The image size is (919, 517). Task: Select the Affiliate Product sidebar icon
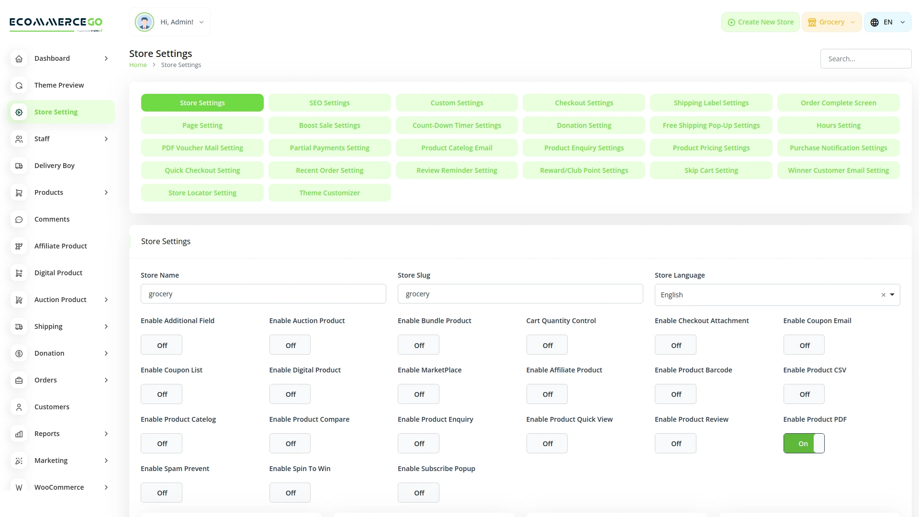(x=19, y=246)
